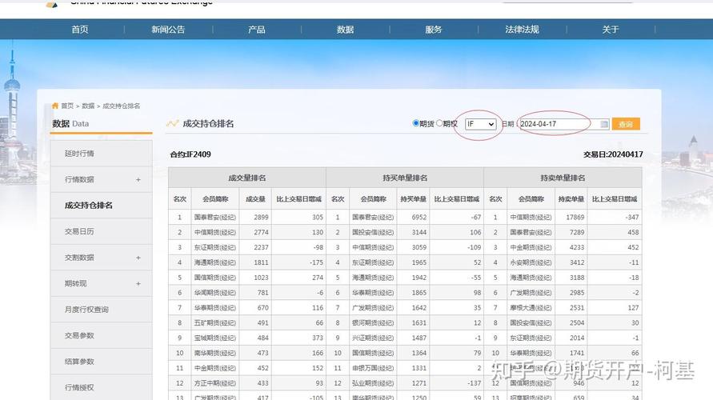Click 成交持仓排名 page title heading
The width and height of the screenshot is (713, 400).
tap(208, 124)
